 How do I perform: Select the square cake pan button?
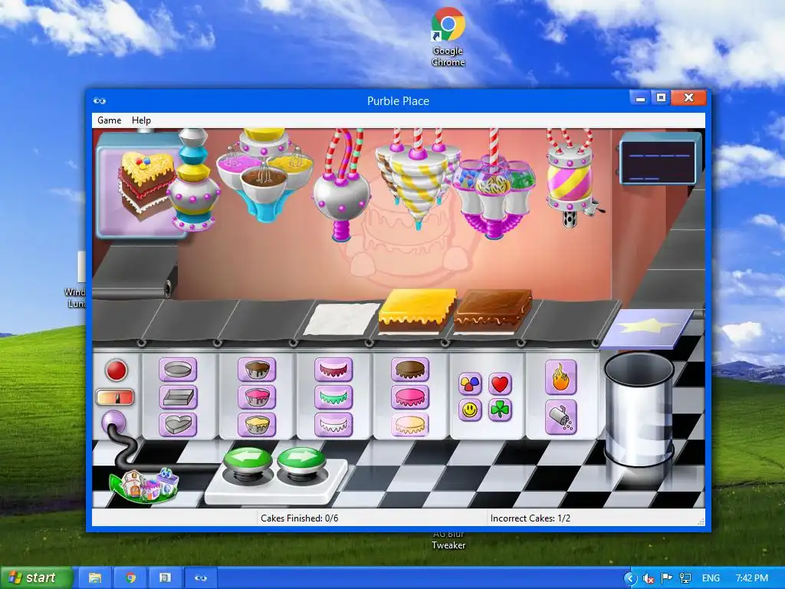[x=178, y=397]
